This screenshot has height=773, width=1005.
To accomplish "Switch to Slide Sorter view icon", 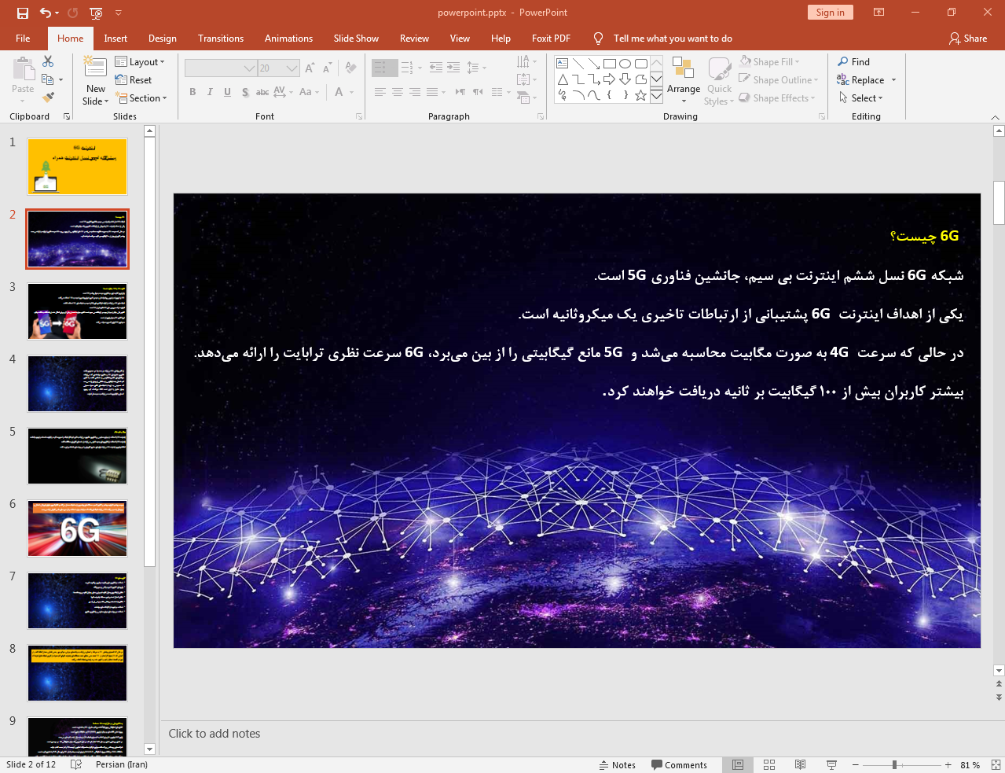I will click(769, 764).
